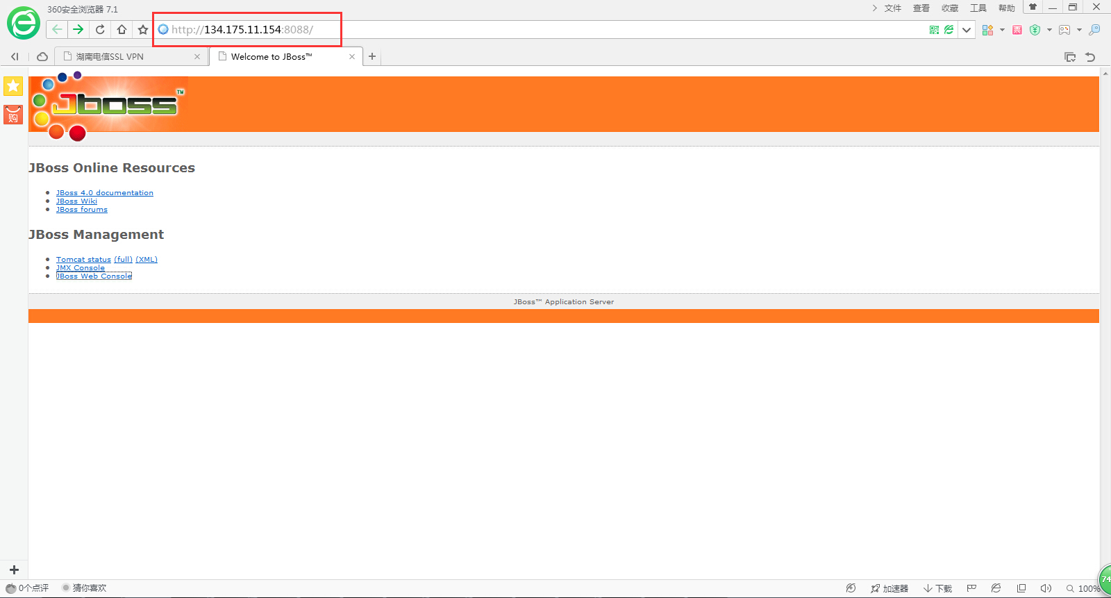Click the cloud sync icon

[x=42, y=57]
